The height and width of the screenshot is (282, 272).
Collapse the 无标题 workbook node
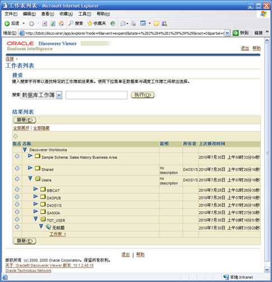click(x=41, y=226)
